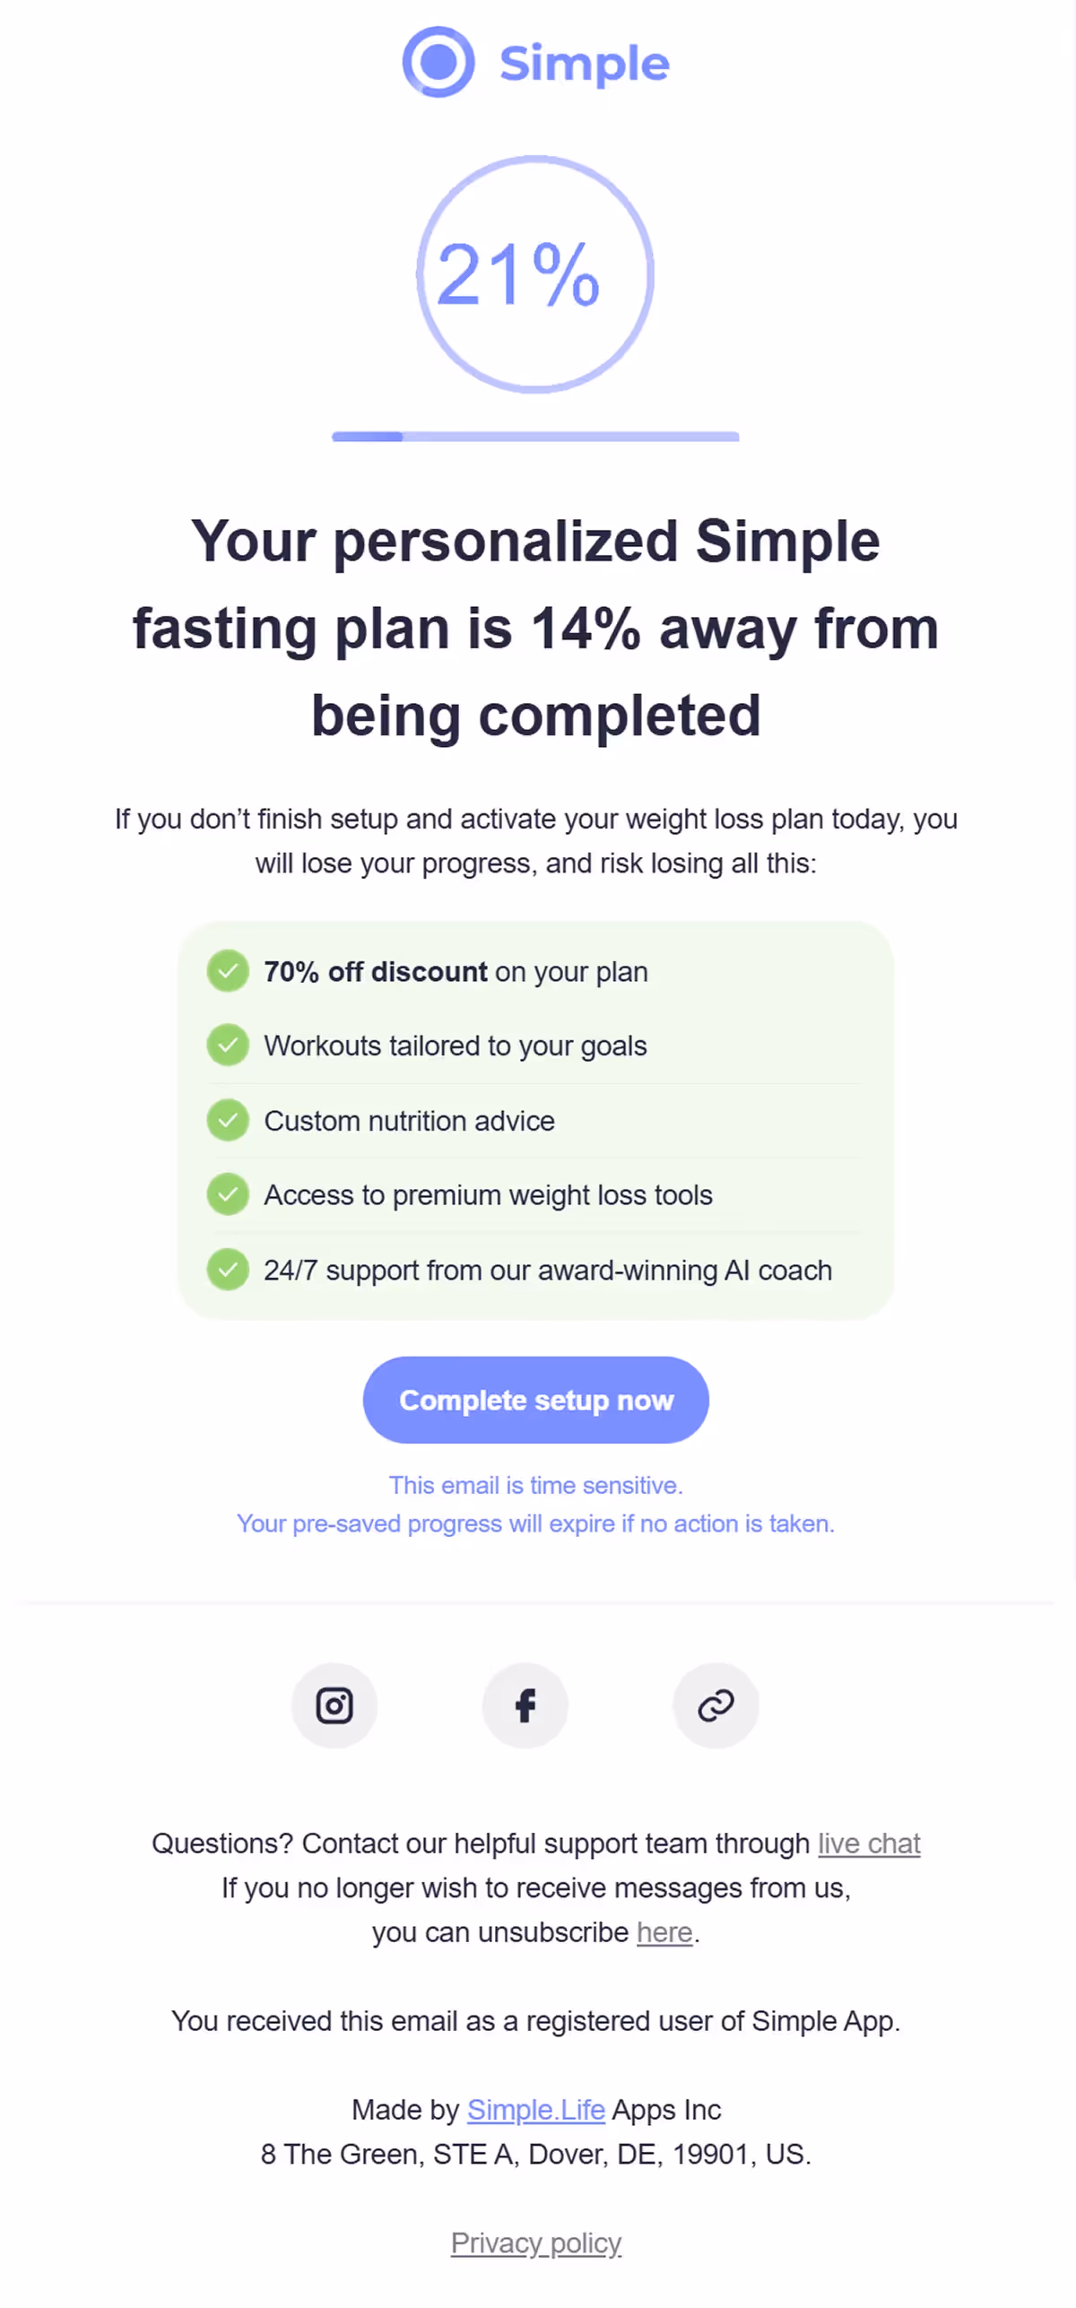This screenshot has width=1076, height=2308.
Task: Click 'This email is time sensitive' text
Action: click(536, 1486)
